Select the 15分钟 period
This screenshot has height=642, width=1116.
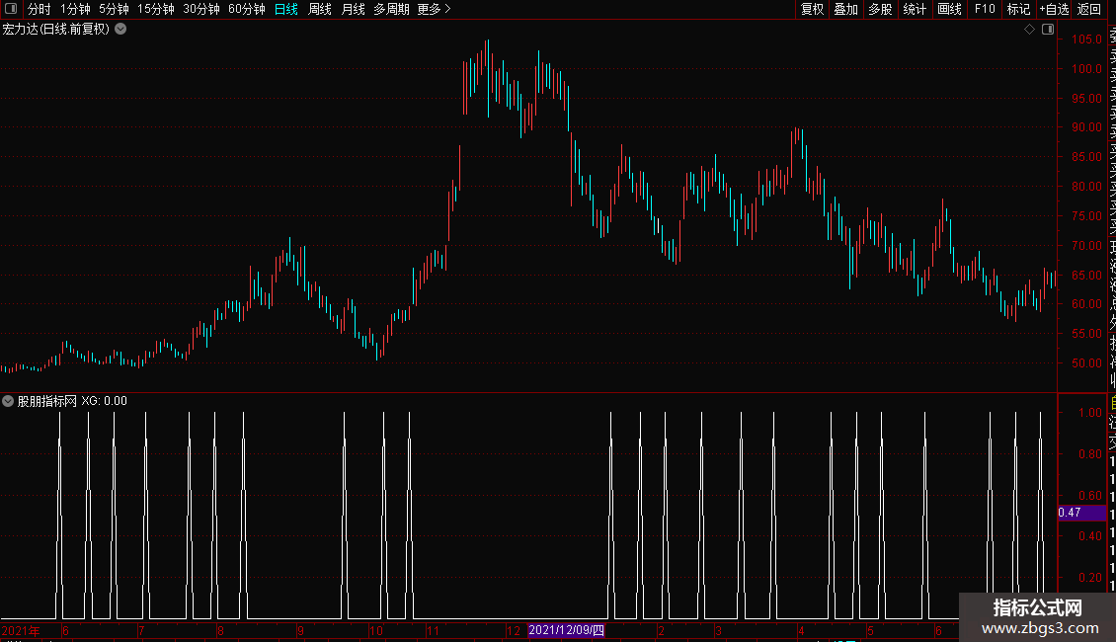pyautogui.click(x=156, y=9)
